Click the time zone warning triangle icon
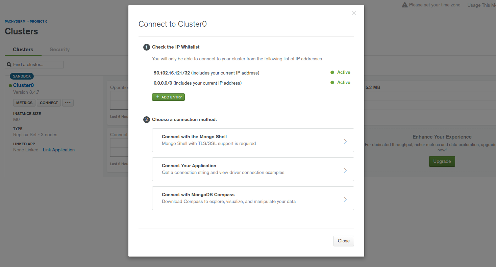The image size is (496, 267). coord(404,5)
